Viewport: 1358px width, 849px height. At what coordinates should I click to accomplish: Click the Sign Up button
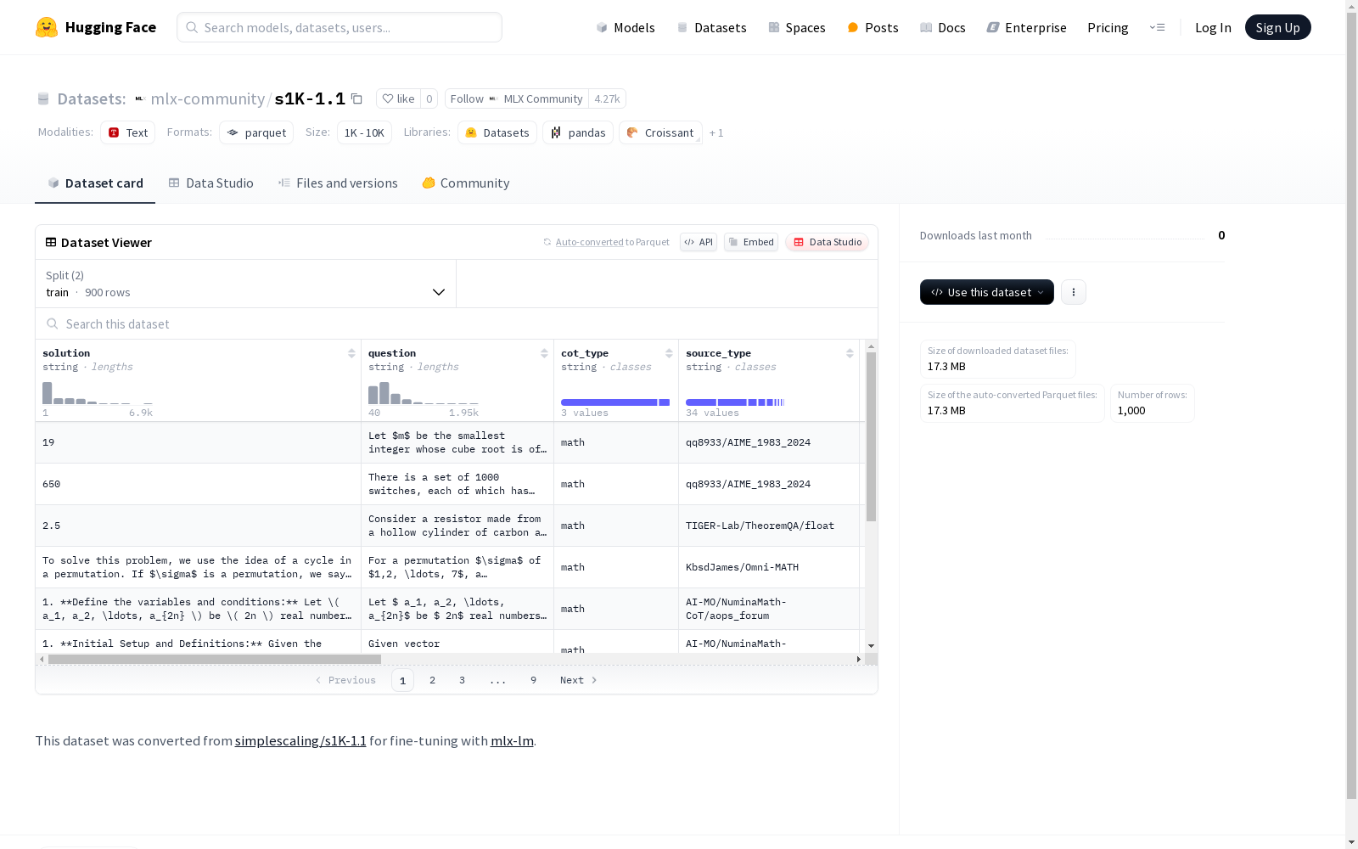coord(1277,27)
